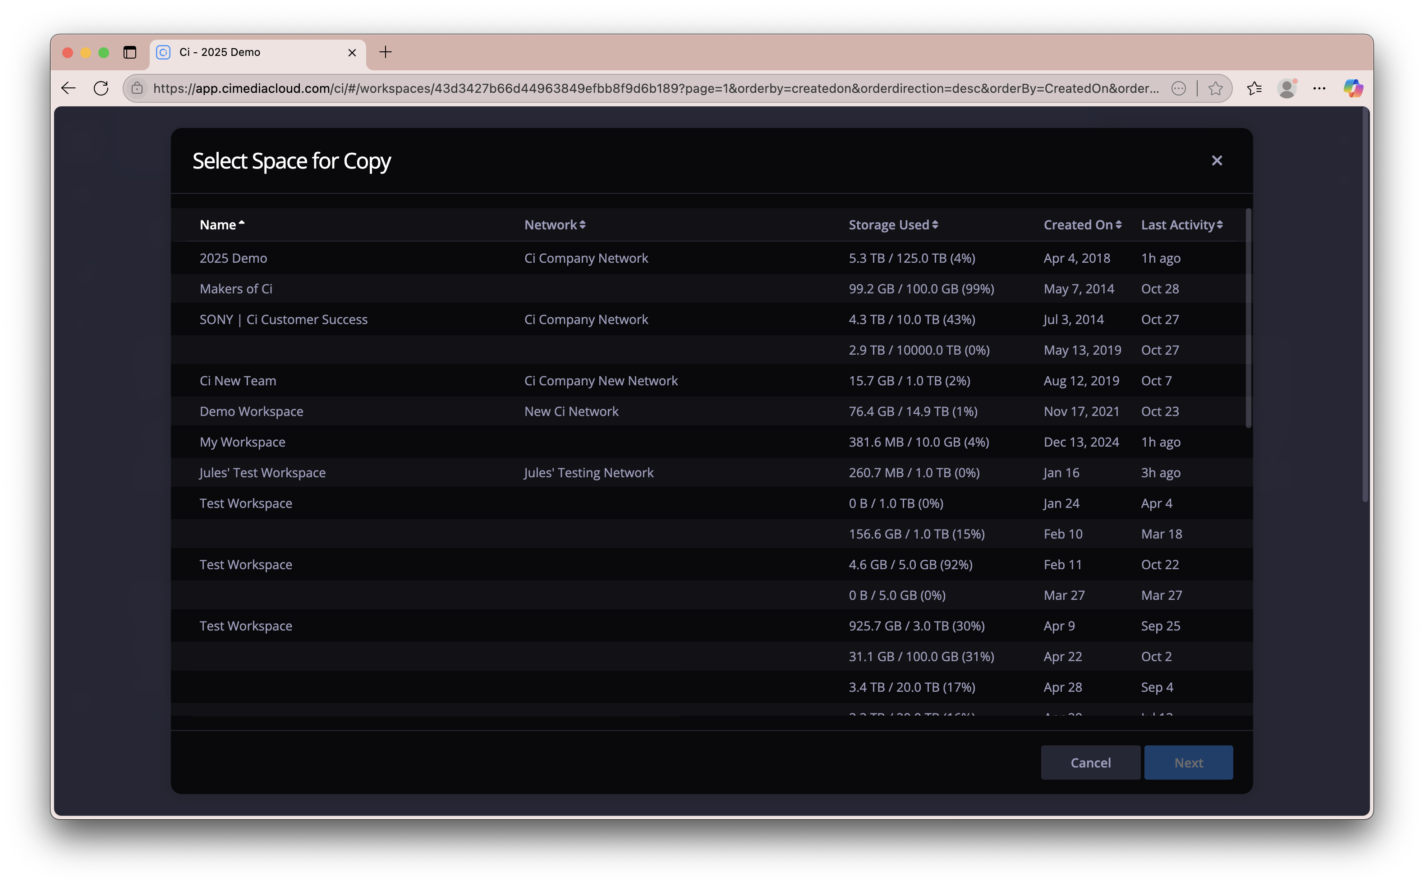Click Ci Company New Network cell
The height and width of the screenshot is (886, 1424).
pos(600,381)
